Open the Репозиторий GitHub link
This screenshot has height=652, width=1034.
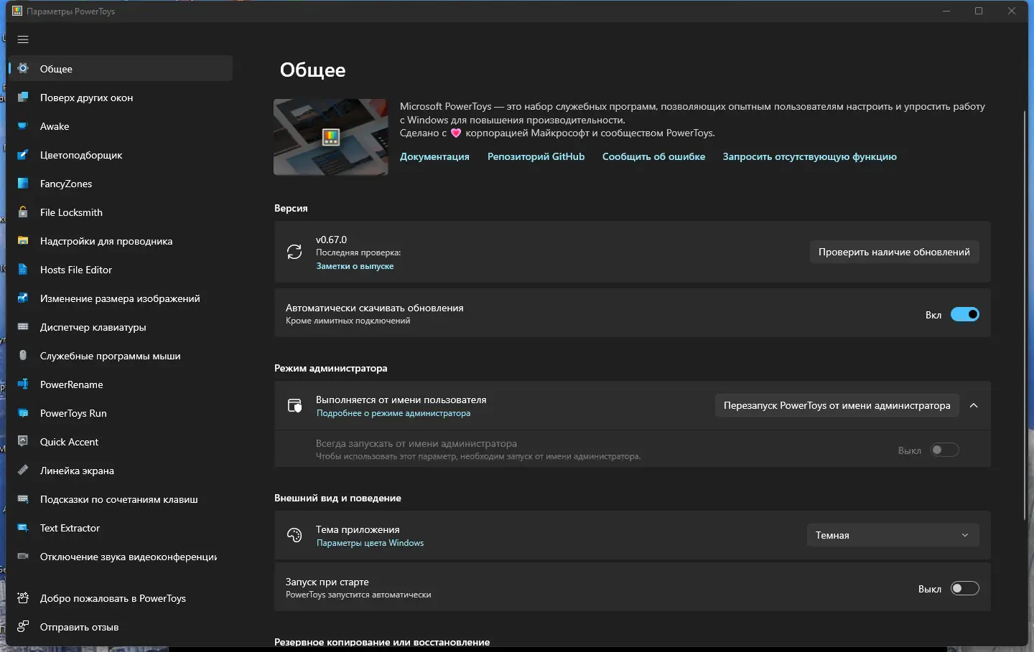pos(536,156)
